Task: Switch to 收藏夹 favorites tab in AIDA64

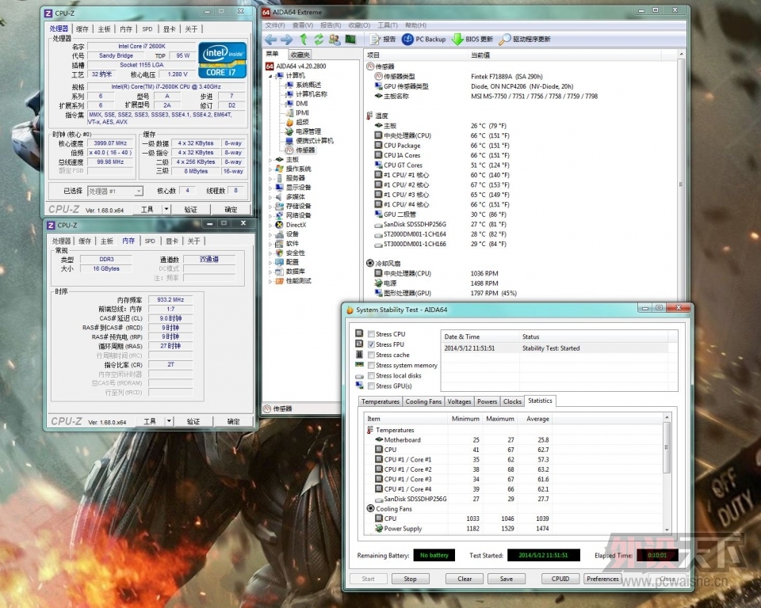Action: [x=300, y=55]
